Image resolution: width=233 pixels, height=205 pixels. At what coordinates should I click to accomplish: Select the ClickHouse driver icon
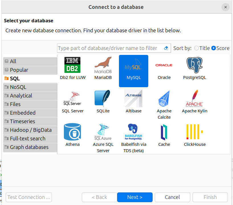pos(194,132)
